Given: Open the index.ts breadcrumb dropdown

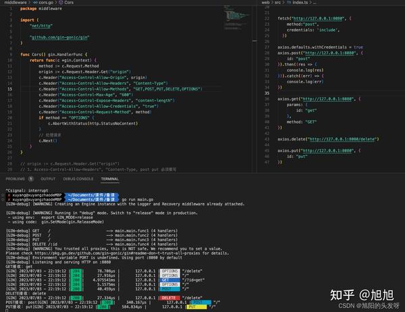Looking at the screenshot, I should tap(300, 2).
